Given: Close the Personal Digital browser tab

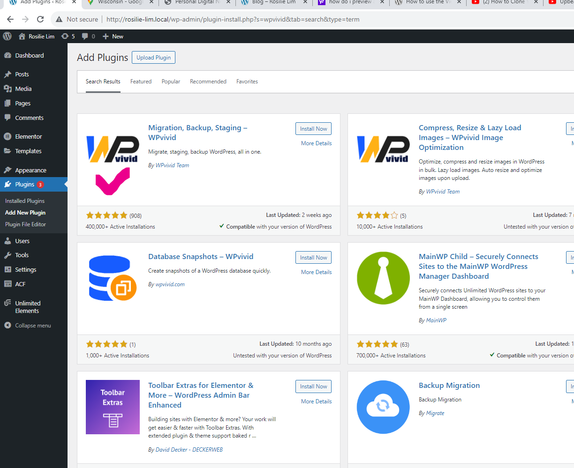Looking at the screenshot, I should click(x=228, y=2).
